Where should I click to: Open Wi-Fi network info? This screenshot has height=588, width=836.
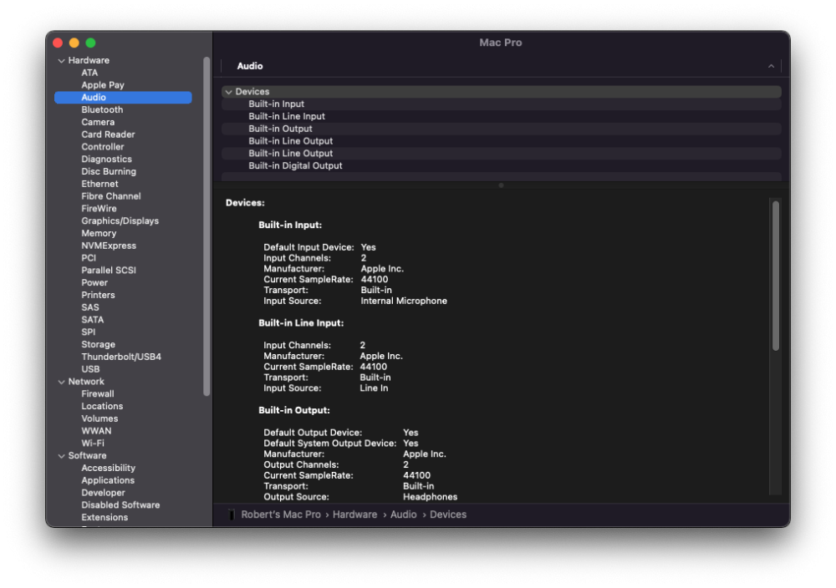coord(93,444)
